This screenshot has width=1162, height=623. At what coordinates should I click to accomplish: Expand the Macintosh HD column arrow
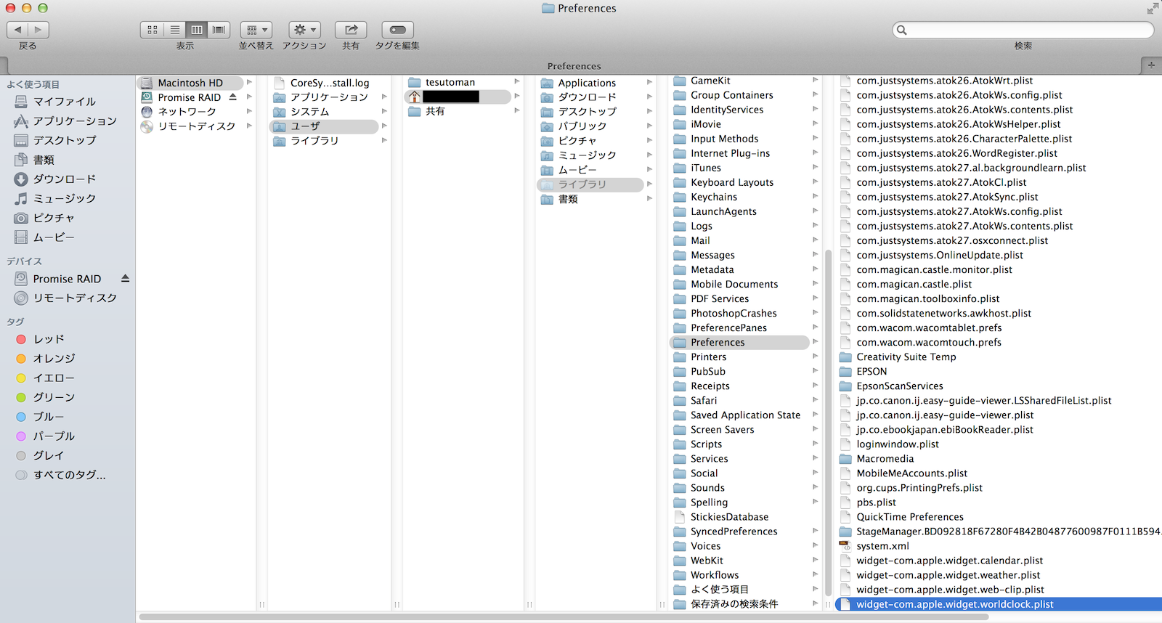[249, 82]
